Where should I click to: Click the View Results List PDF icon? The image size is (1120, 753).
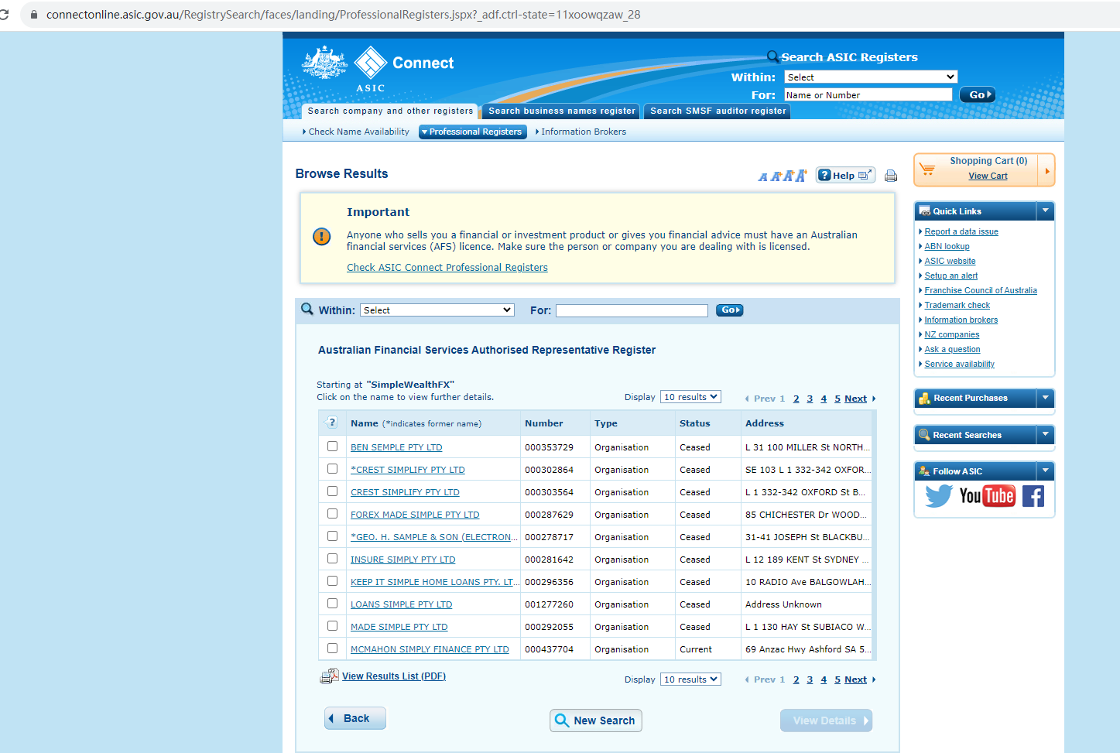point(329,676)
